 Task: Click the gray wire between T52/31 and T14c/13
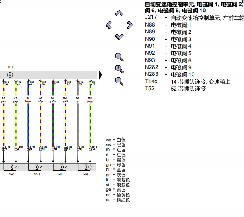[x=78, y=125]
